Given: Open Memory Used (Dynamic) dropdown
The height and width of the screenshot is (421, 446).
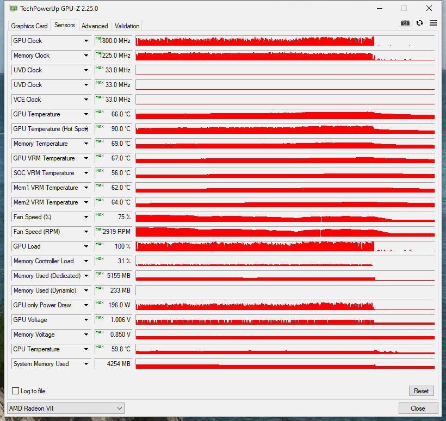Looking at the screenshot, I should (86, 290).
